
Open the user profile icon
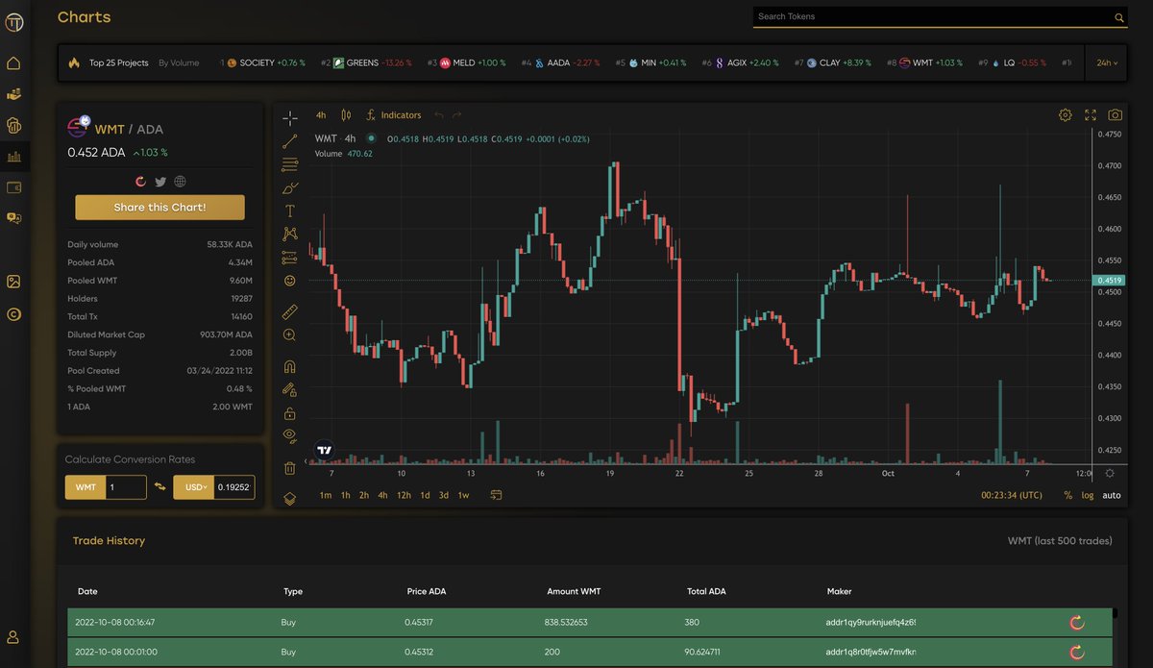13,637
